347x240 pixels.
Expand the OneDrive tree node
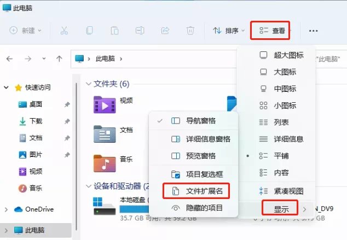6,209
